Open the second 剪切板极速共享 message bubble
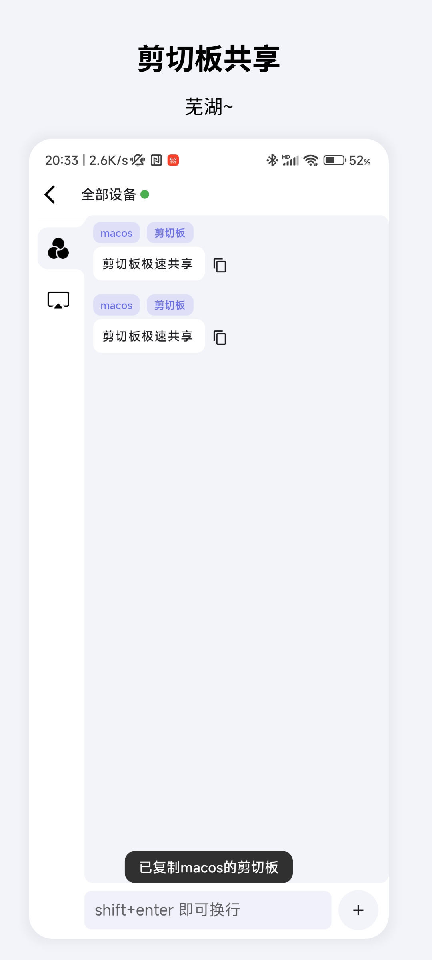 [149, 336]
